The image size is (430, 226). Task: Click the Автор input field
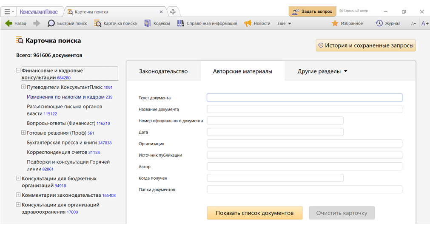[305, 167]
